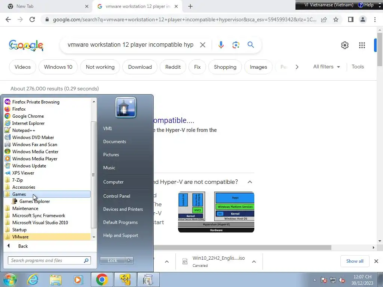
Task: Click Show all downloads button
Action: tap(355, 261)
